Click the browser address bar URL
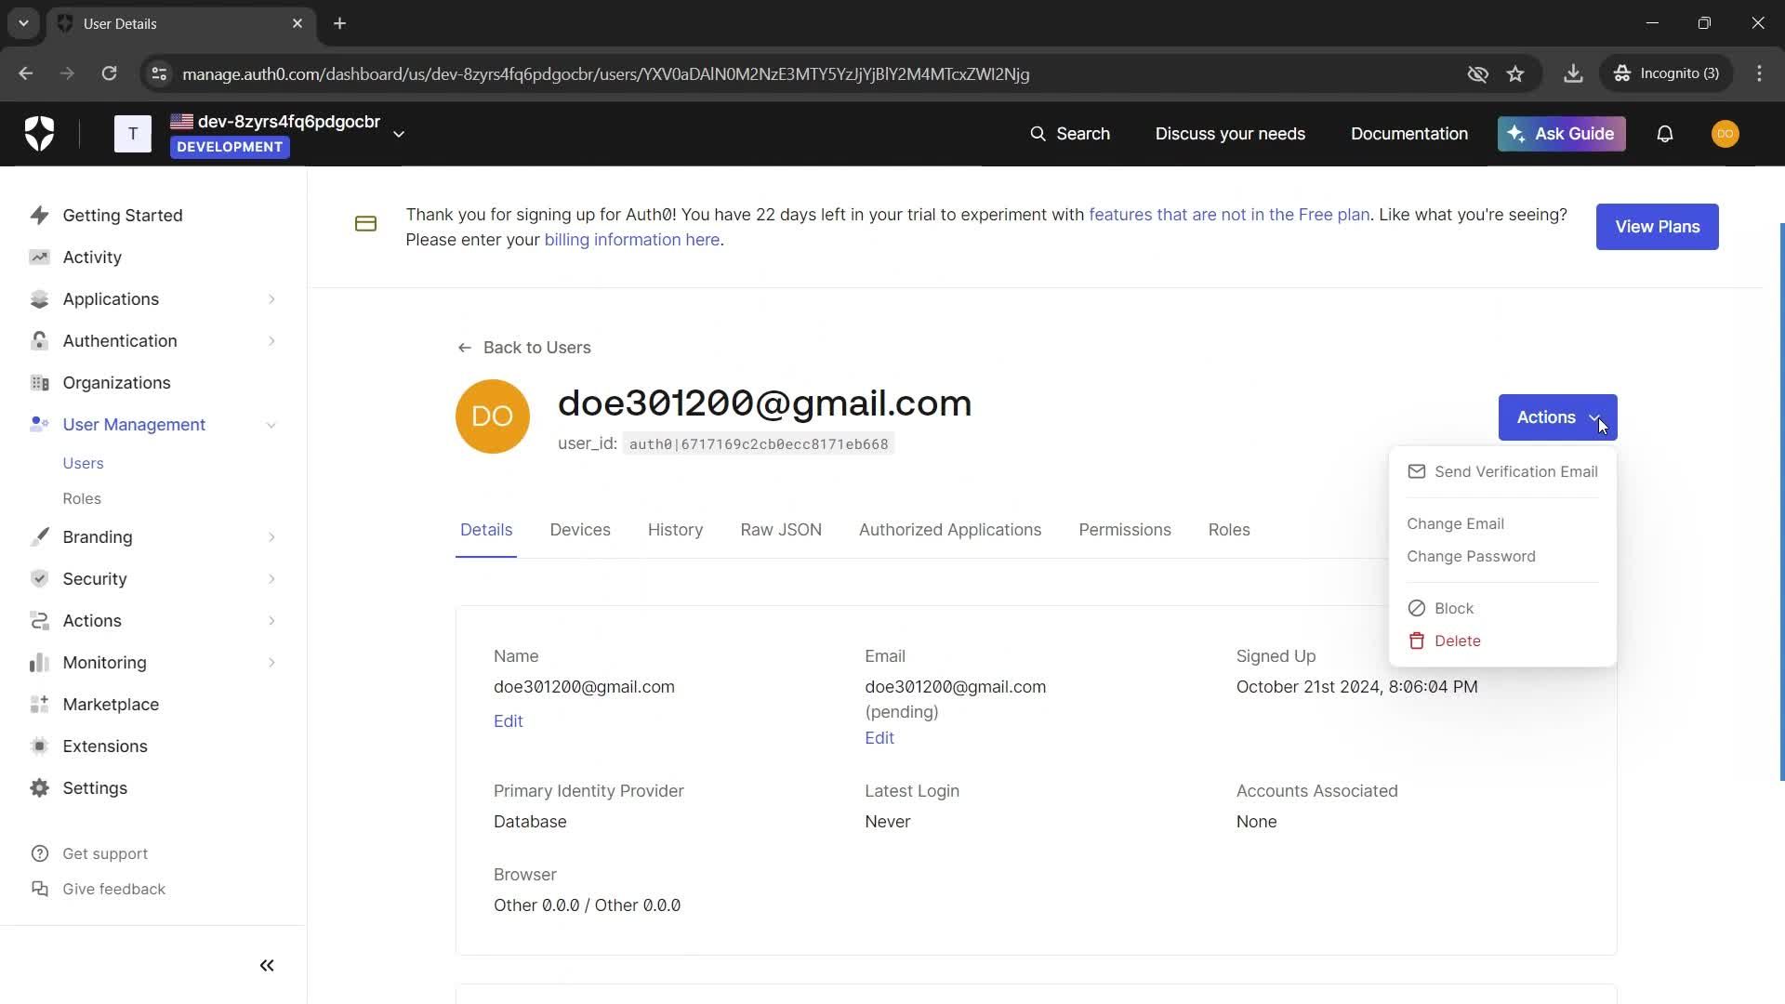Screen dimensions: 1785x1004 [x=605, y=73]
